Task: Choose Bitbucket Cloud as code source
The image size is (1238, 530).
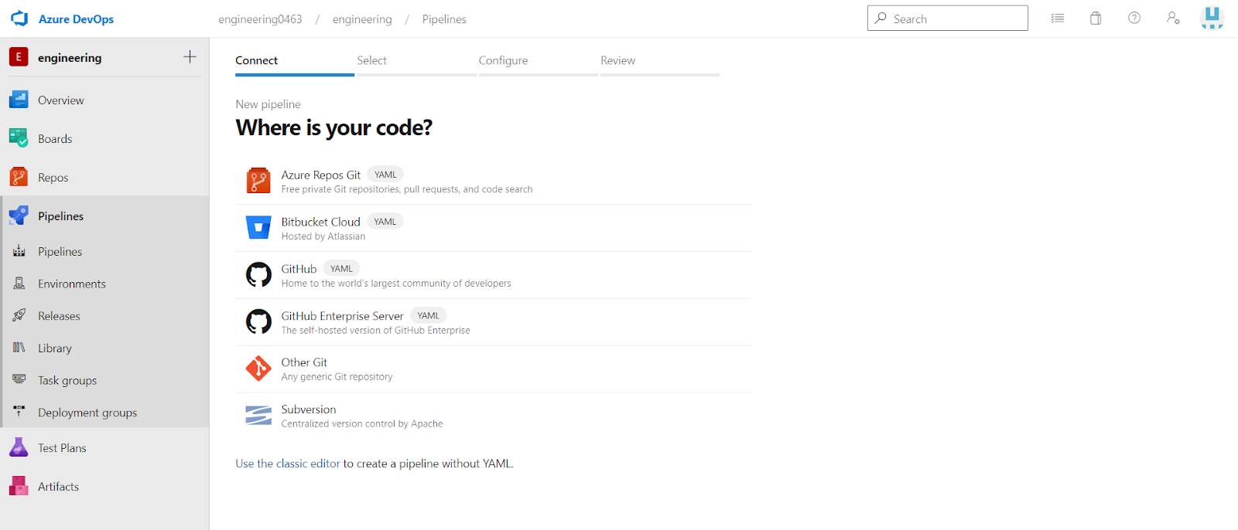Action: coord(493,228)
